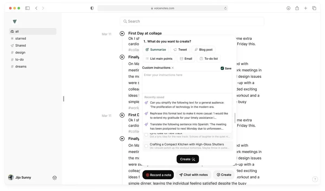Click the Record a note button

coord(158,175)
